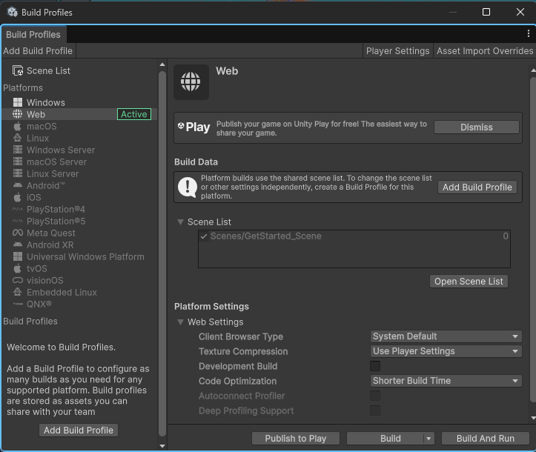Click the Platforms section label

(23, 87)
